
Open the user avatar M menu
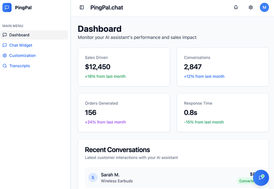tap(264, 7)
